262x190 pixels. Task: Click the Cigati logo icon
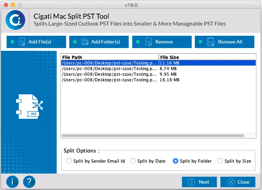15,20
